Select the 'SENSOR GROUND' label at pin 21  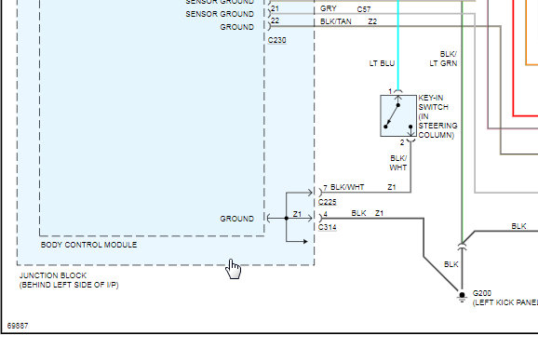pyautogui.click(x=220, y=14)
